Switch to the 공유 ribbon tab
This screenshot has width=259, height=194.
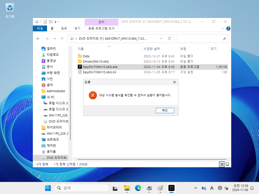pyautogui.click(x=64, y=28)
